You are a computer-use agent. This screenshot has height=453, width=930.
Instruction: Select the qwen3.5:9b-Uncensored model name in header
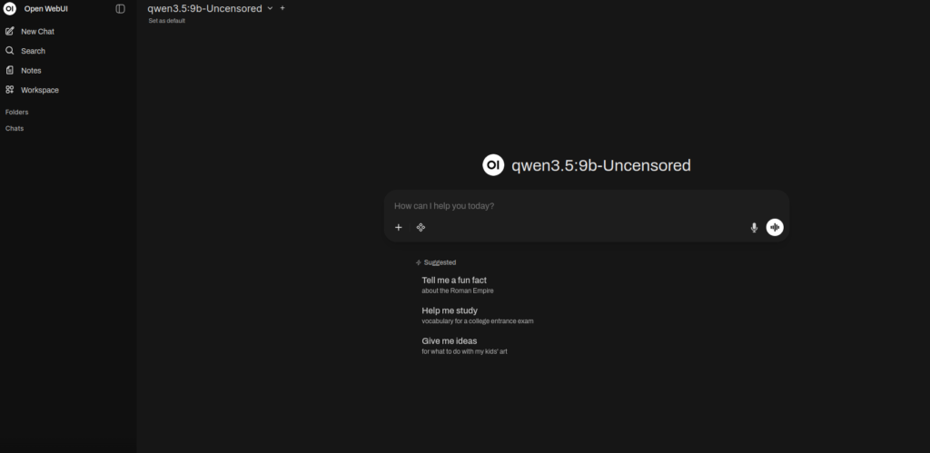pos(204,8)
